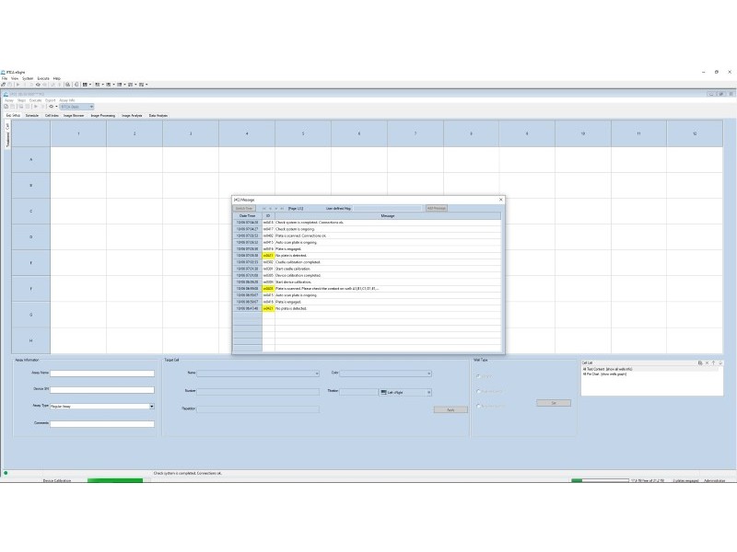Go to next page in Message dialog
Image resolution: width=737 pixels, height=552 pixels.
pyautogui.click(x=276, y=209)
